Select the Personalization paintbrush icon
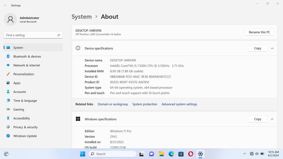The image size is (283, 159). coord(8,74)
